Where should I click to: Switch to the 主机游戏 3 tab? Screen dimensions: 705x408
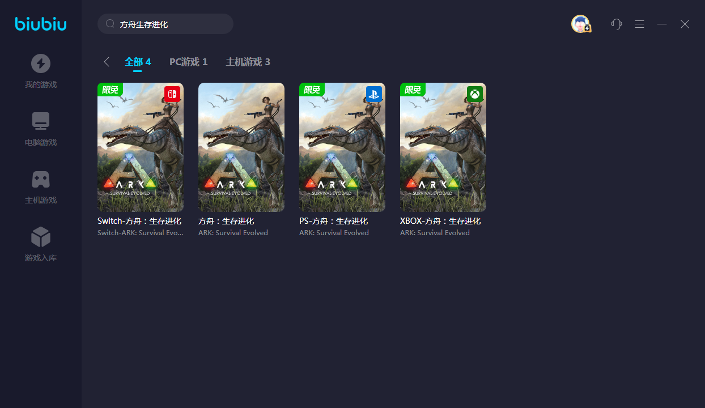248,62
